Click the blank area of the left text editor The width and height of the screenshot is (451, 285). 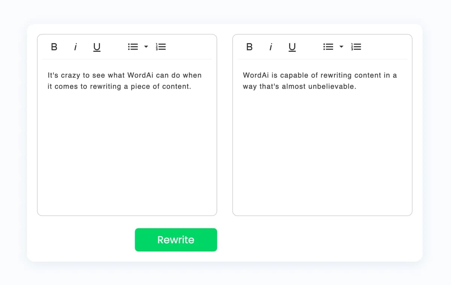click(x=127, y=150)
